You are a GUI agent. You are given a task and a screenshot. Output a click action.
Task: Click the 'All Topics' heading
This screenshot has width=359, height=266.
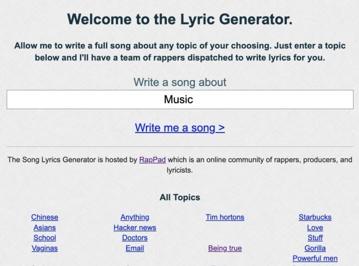click(179, 198)
